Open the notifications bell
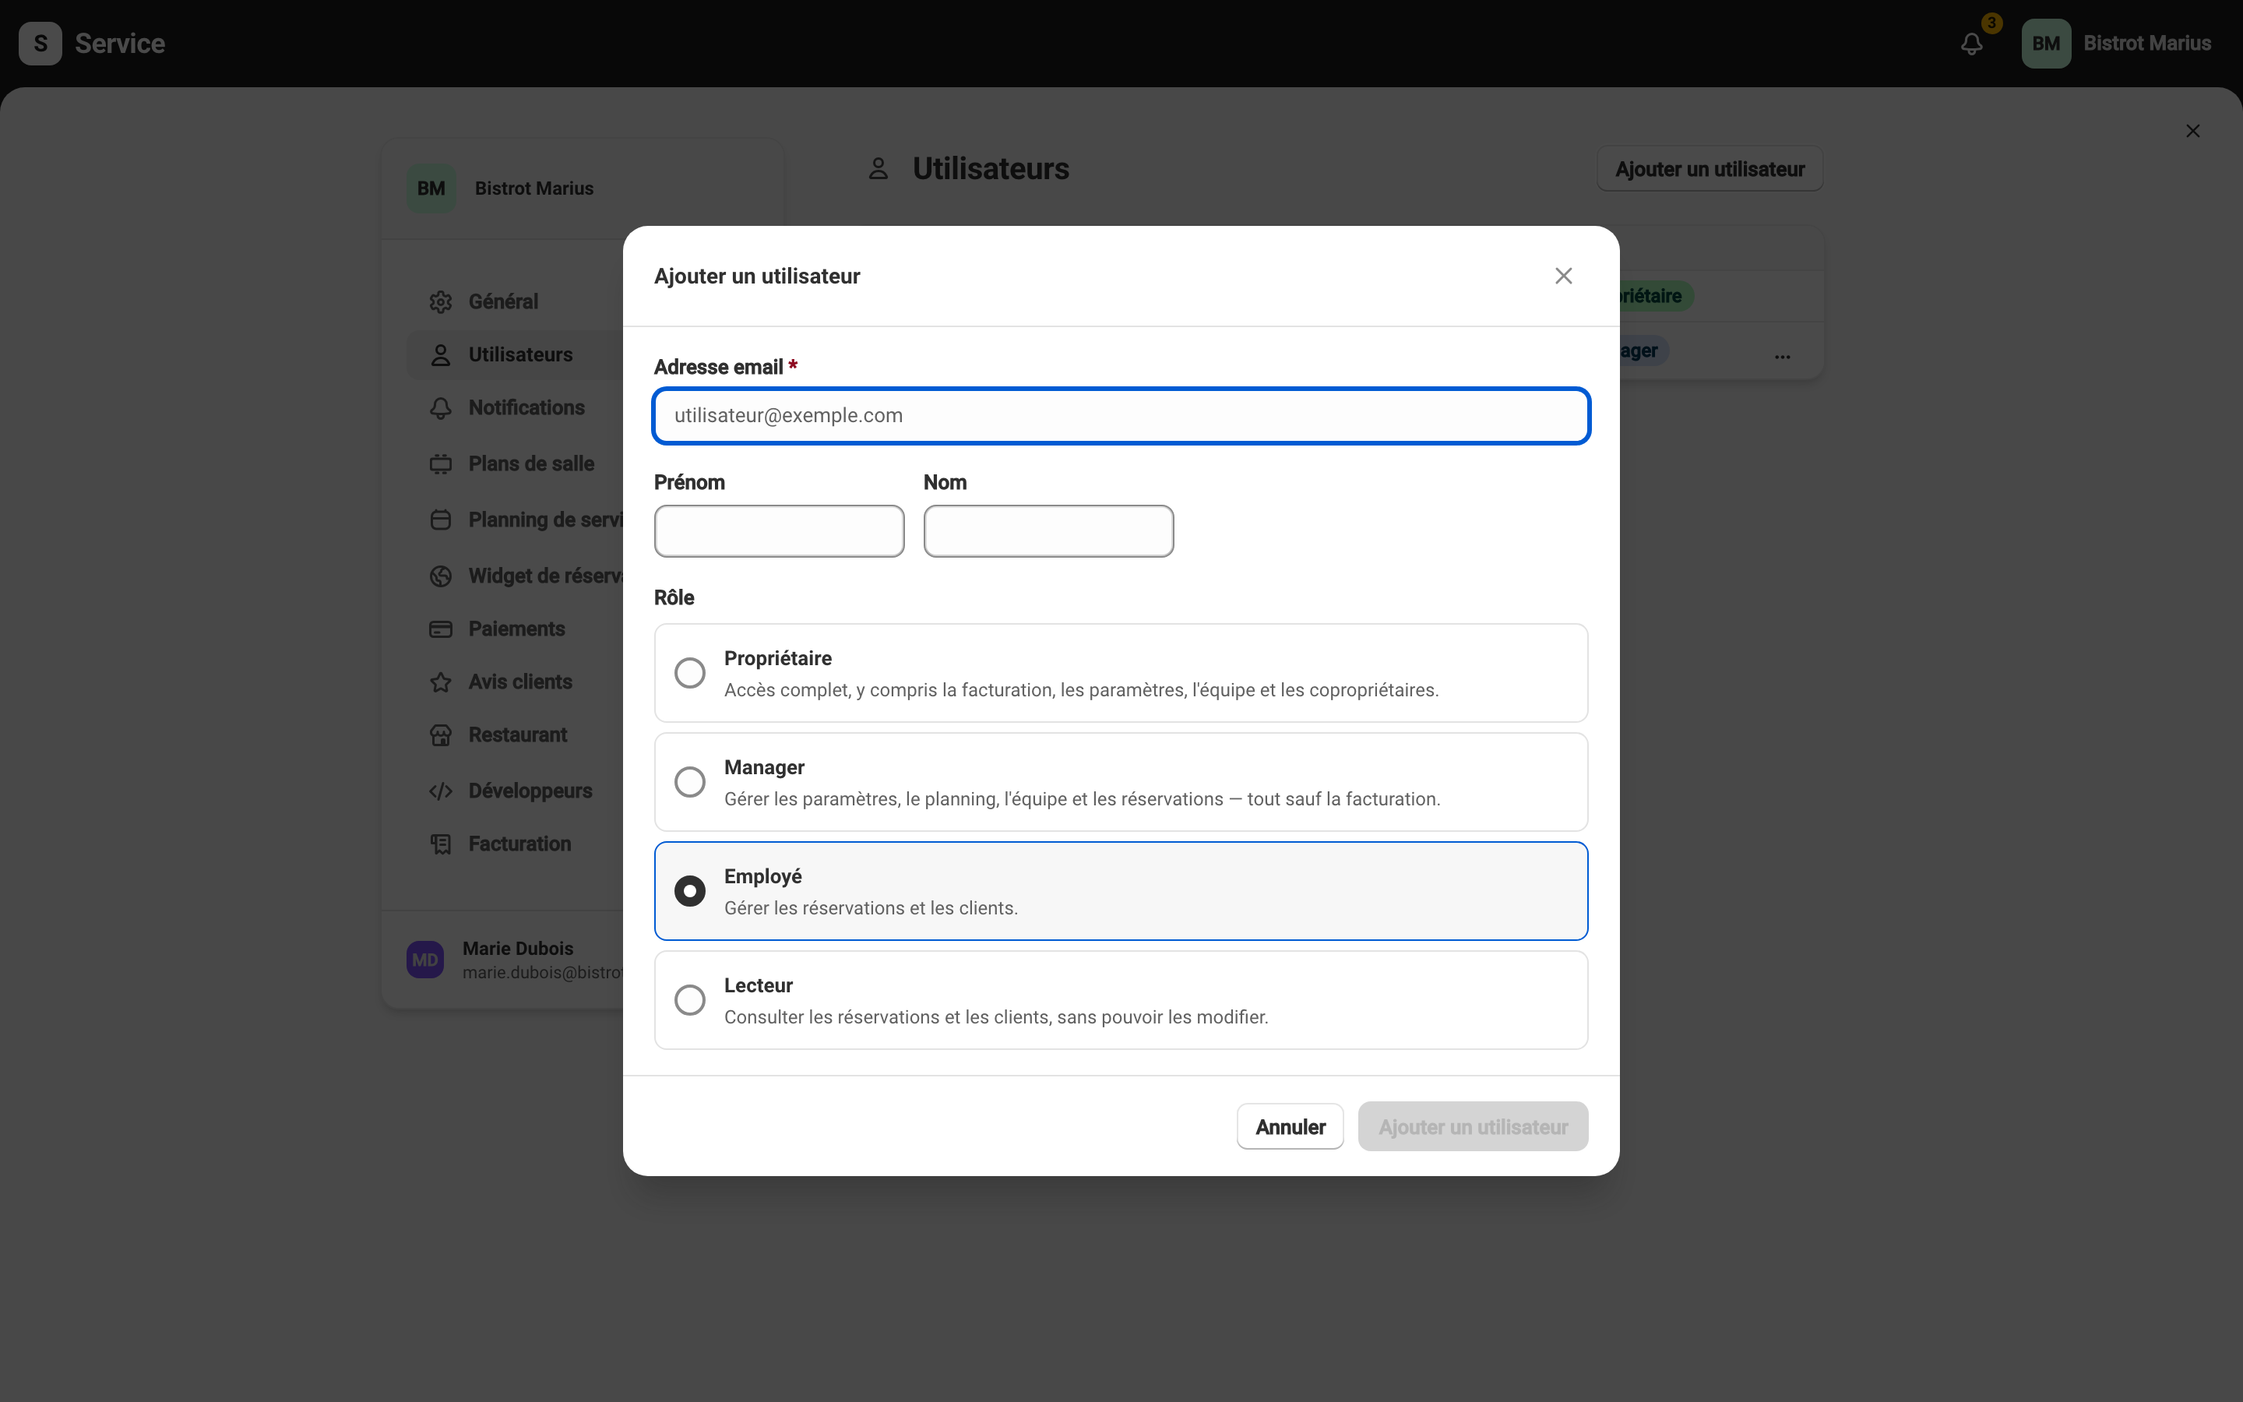The width and height of the screenshot is (2243, 1402). (x=1971, y=44)
